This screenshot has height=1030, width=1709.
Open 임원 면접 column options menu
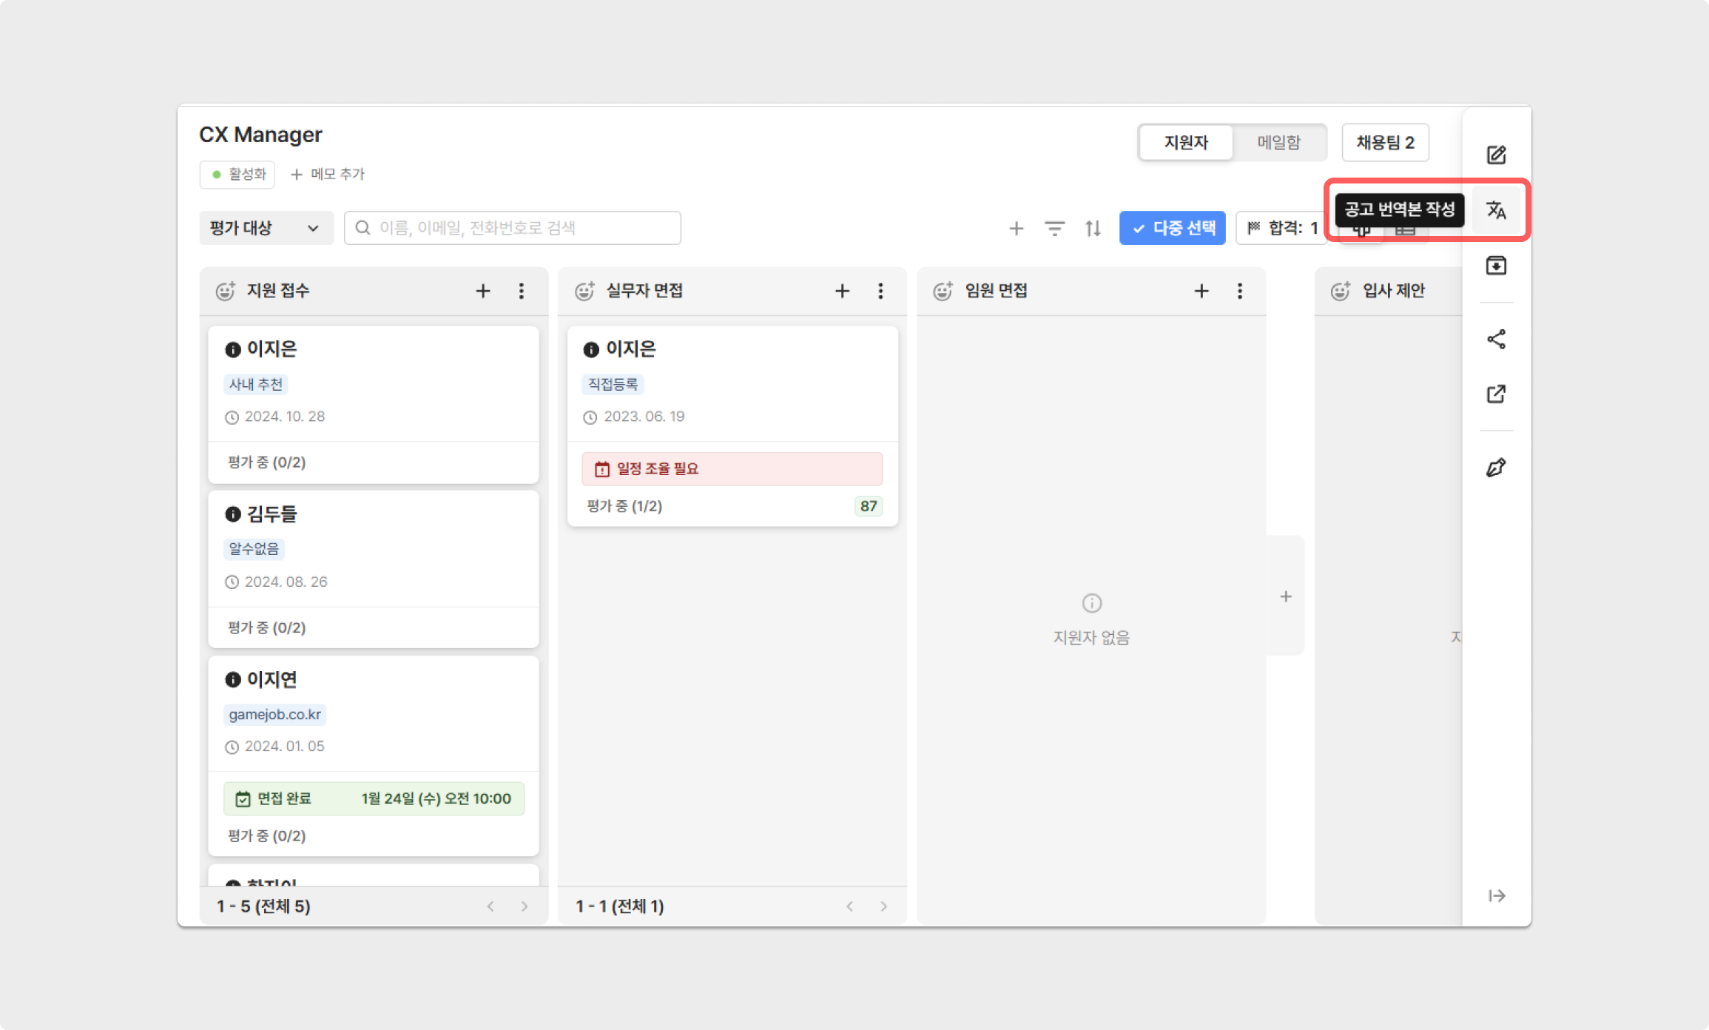pos(1240,291)
